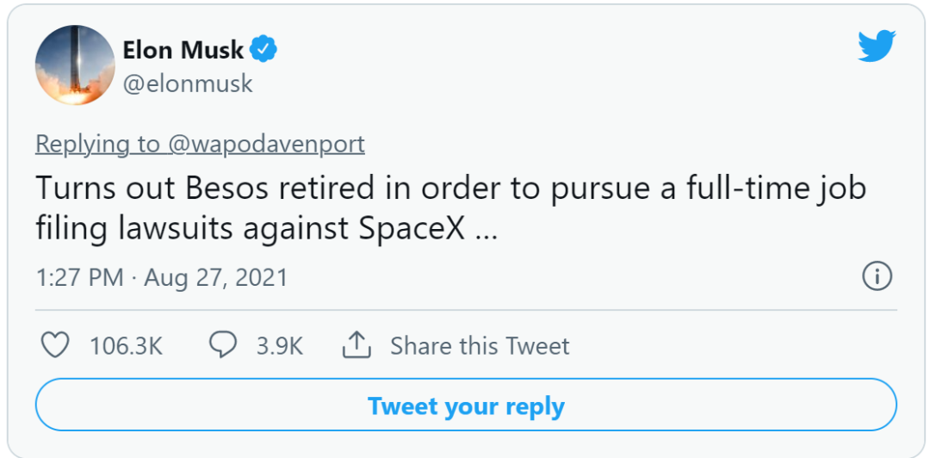Click the 3.9K replies count

pyautogui.click(x=280, y=346)
